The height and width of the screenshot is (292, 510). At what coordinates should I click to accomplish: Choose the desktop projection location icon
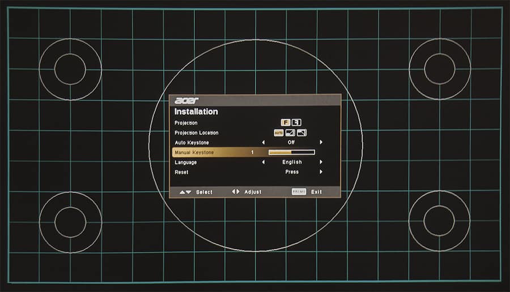(x=290, y=132)
